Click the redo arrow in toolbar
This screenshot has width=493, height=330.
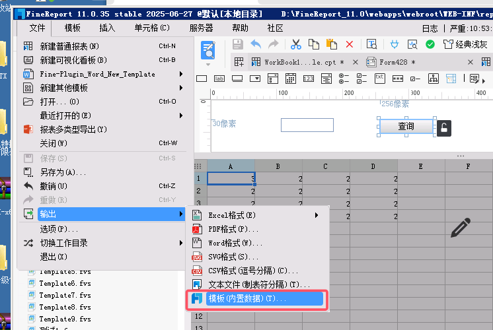pos(273,44)
